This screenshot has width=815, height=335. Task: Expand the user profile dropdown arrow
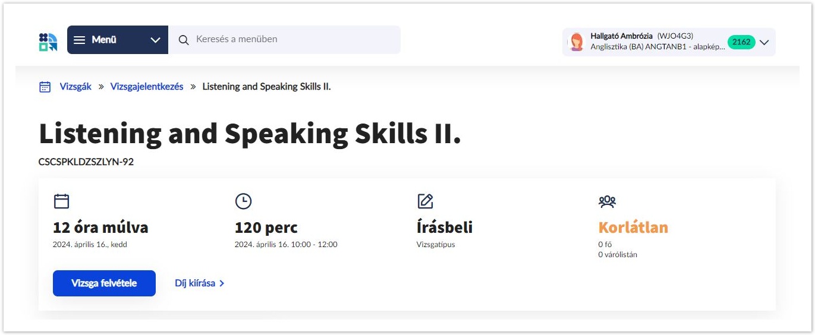point(764,42)
